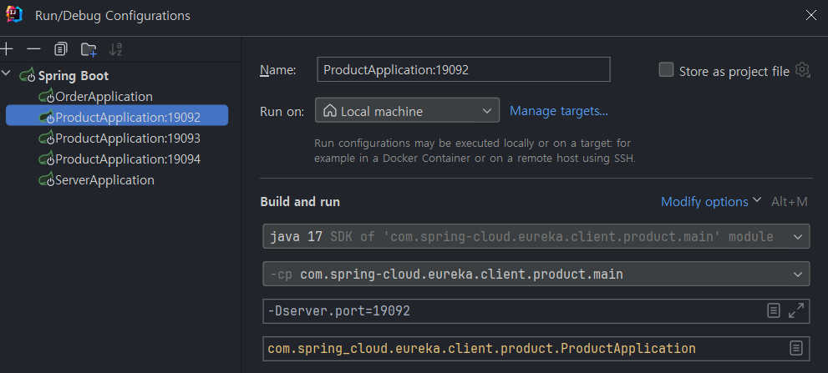Open the VM options field text editor icon
Image resolution: width=828 pixels, height=373 pixels.
tap(775, 310)
